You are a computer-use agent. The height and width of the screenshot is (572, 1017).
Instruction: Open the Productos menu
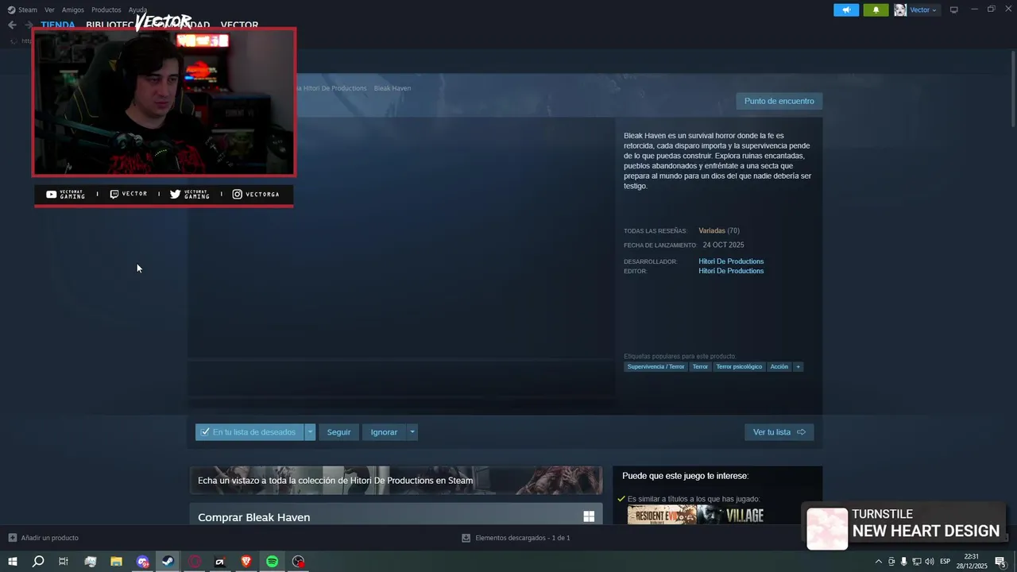[106, 10]
